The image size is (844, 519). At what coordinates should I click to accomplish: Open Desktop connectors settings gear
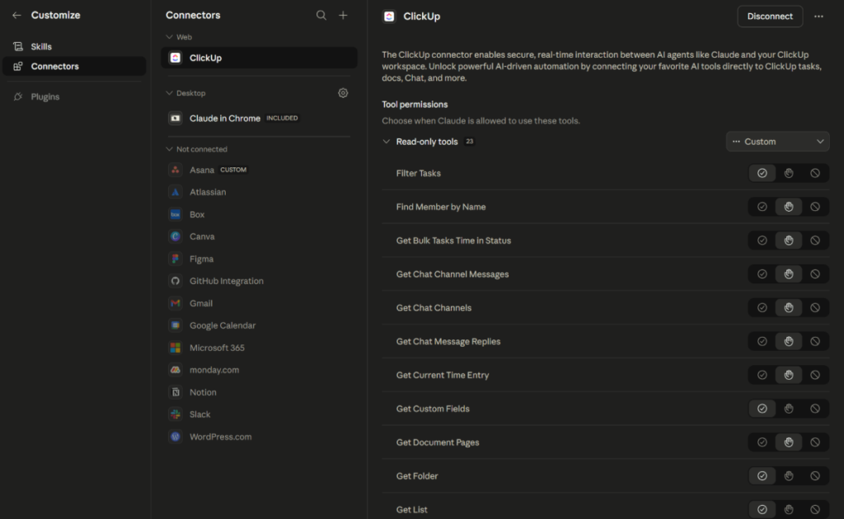click(343, 93)
